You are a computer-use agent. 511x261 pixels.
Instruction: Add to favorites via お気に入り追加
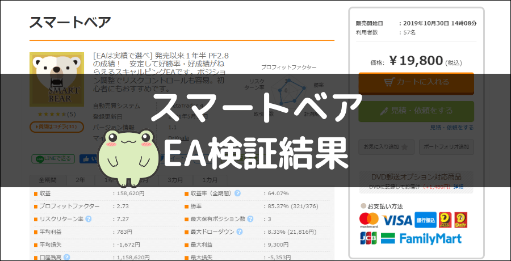(x=387, y=147)
